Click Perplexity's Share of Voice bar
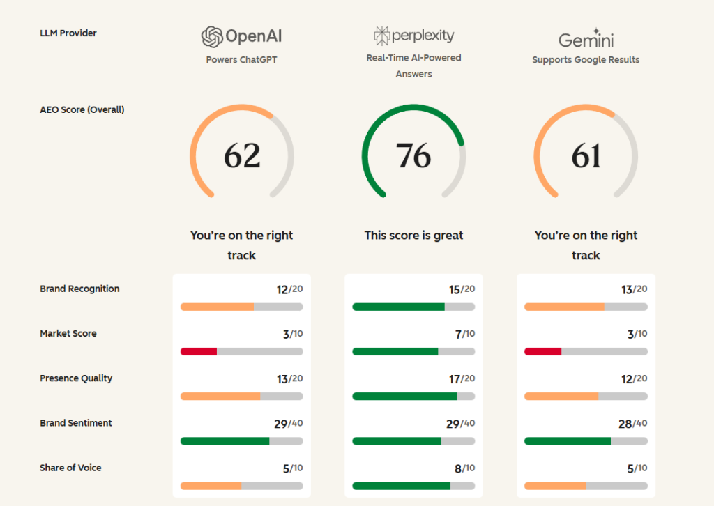 (413, 486)
